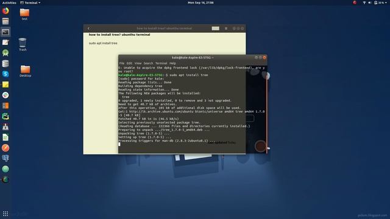
Task: Click the Wi-Fi icon in top bar
Action: [x=364, y=2]
